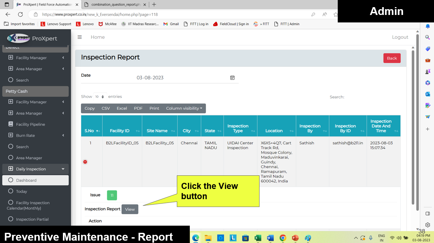Image resolution: width=434 pixels, height=243 pixels.
Task: Switch to the combination_question_report tab
Action: 116,4
